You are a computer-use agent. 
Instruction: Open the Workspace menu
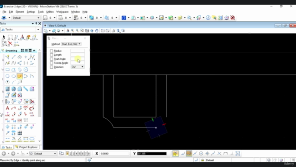coord(62,12)
